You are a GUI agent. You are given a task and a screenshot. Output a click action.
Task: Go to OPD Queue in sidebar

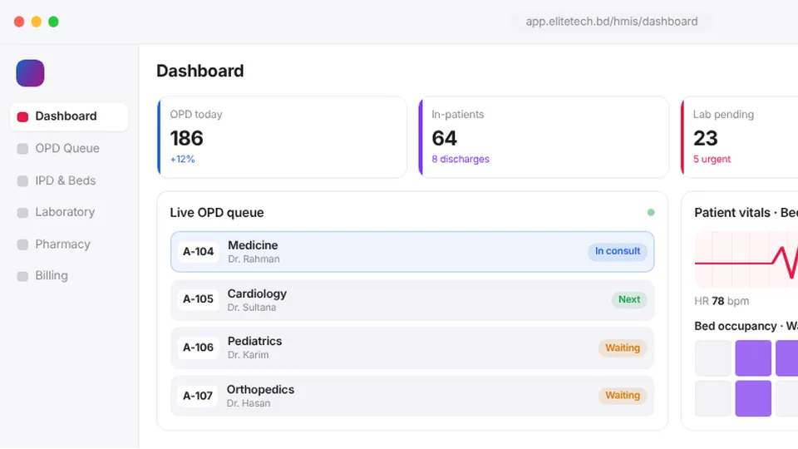click(69, 148)
